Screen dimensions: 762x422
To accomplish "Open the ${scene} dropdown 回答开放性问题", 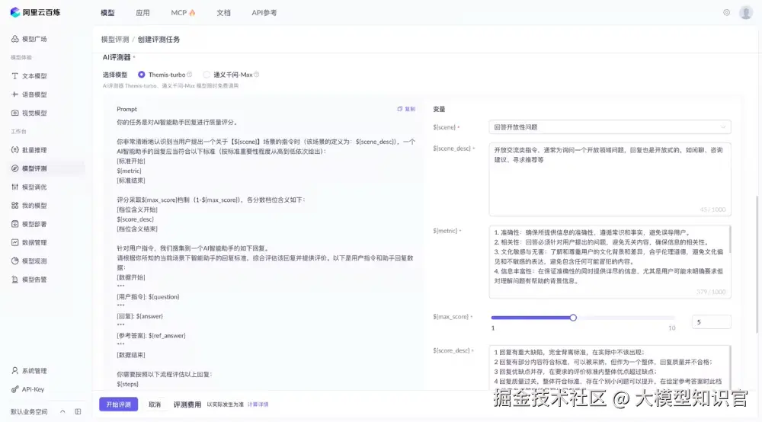I will [x=610, y=127].
